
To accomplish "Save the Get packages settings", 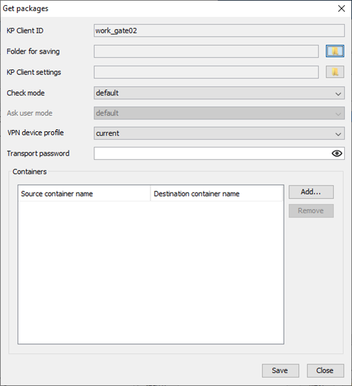I will [280, 370].
